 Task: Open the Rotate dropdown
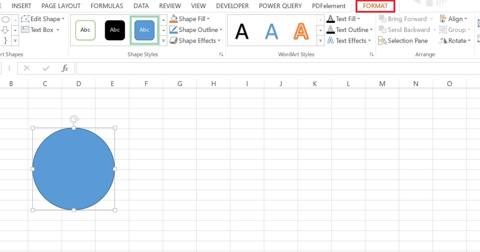(x=455, y=40)
